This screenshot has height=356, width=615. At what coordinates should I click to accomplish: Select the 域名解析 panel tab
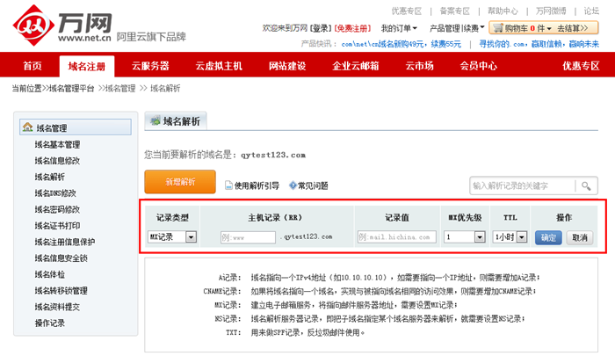click(x=176, y=121)
